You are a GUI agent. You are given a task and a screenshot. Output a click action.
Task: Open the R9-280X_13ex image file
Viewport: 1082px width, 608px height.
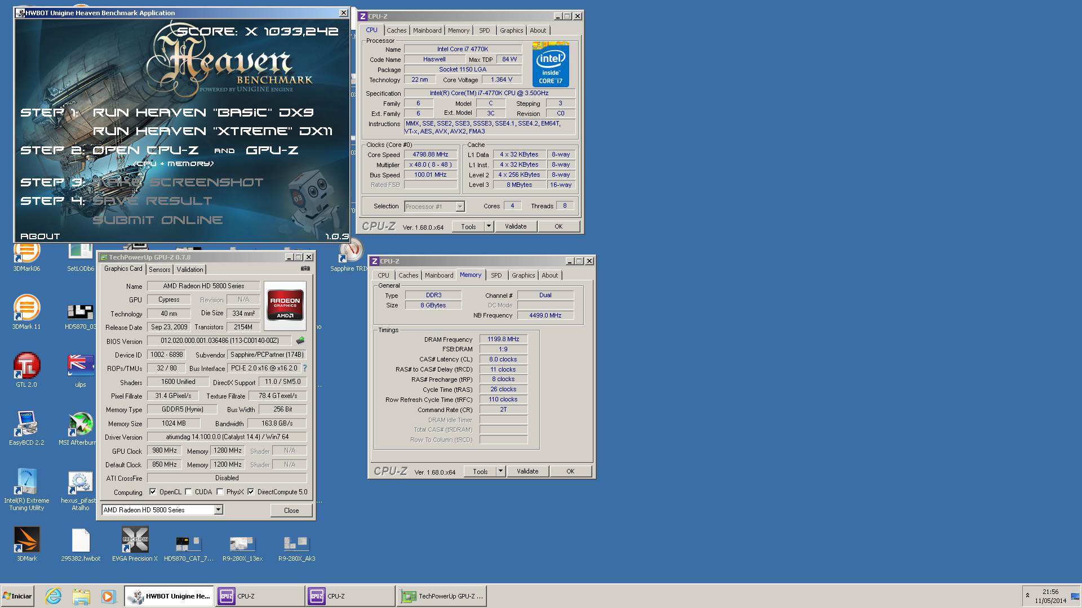coord(243,547)
